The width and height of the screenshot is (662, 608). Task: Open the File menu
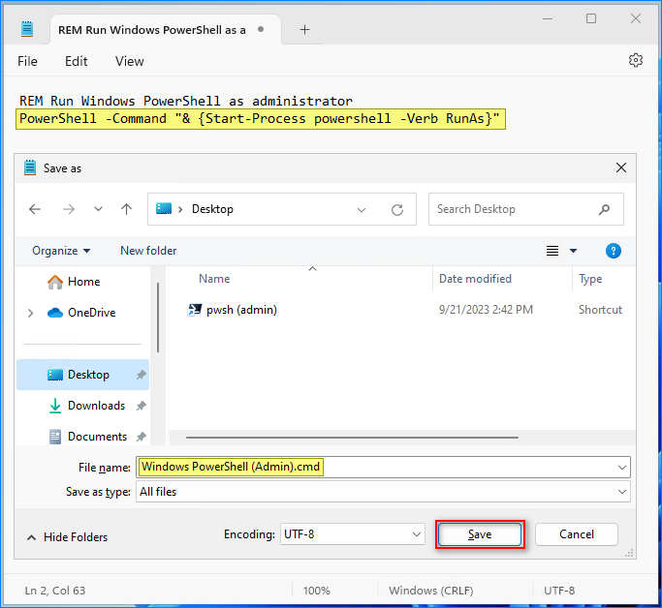[27, 62]
